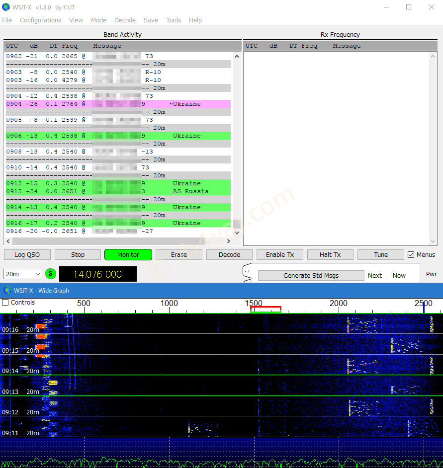Viewport: 443px width, 468px height.
Task: Click the Rx Frequency scroll down arrow
Action: 433,241
